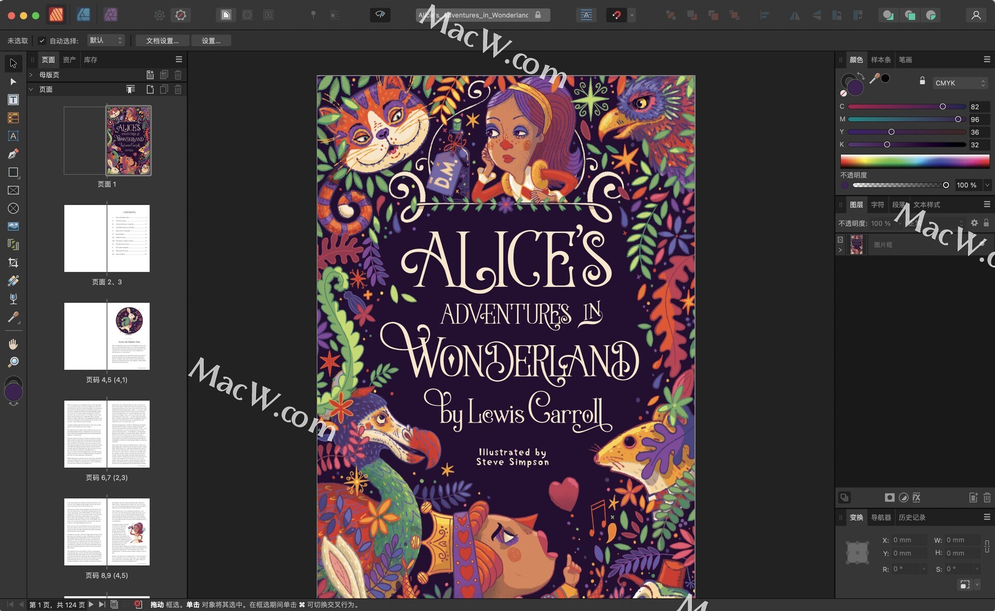Select the Rectangle shape tool

[13, 172]
